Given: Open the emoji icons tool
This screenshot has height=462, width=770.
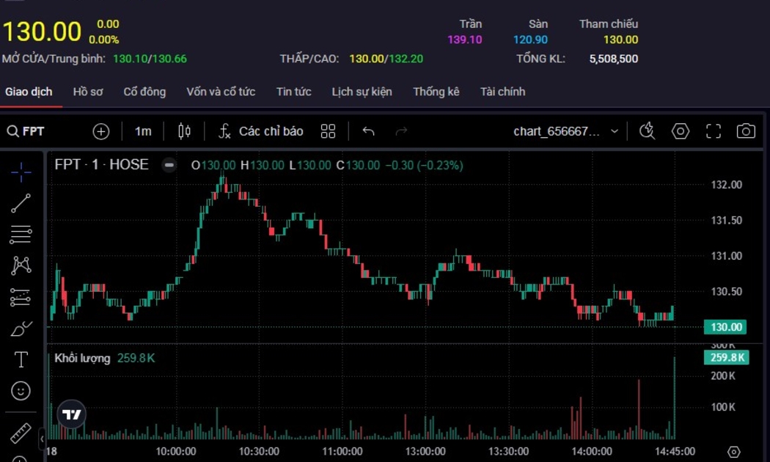Looking at the screenshot, I should click(x=21, y=391).
